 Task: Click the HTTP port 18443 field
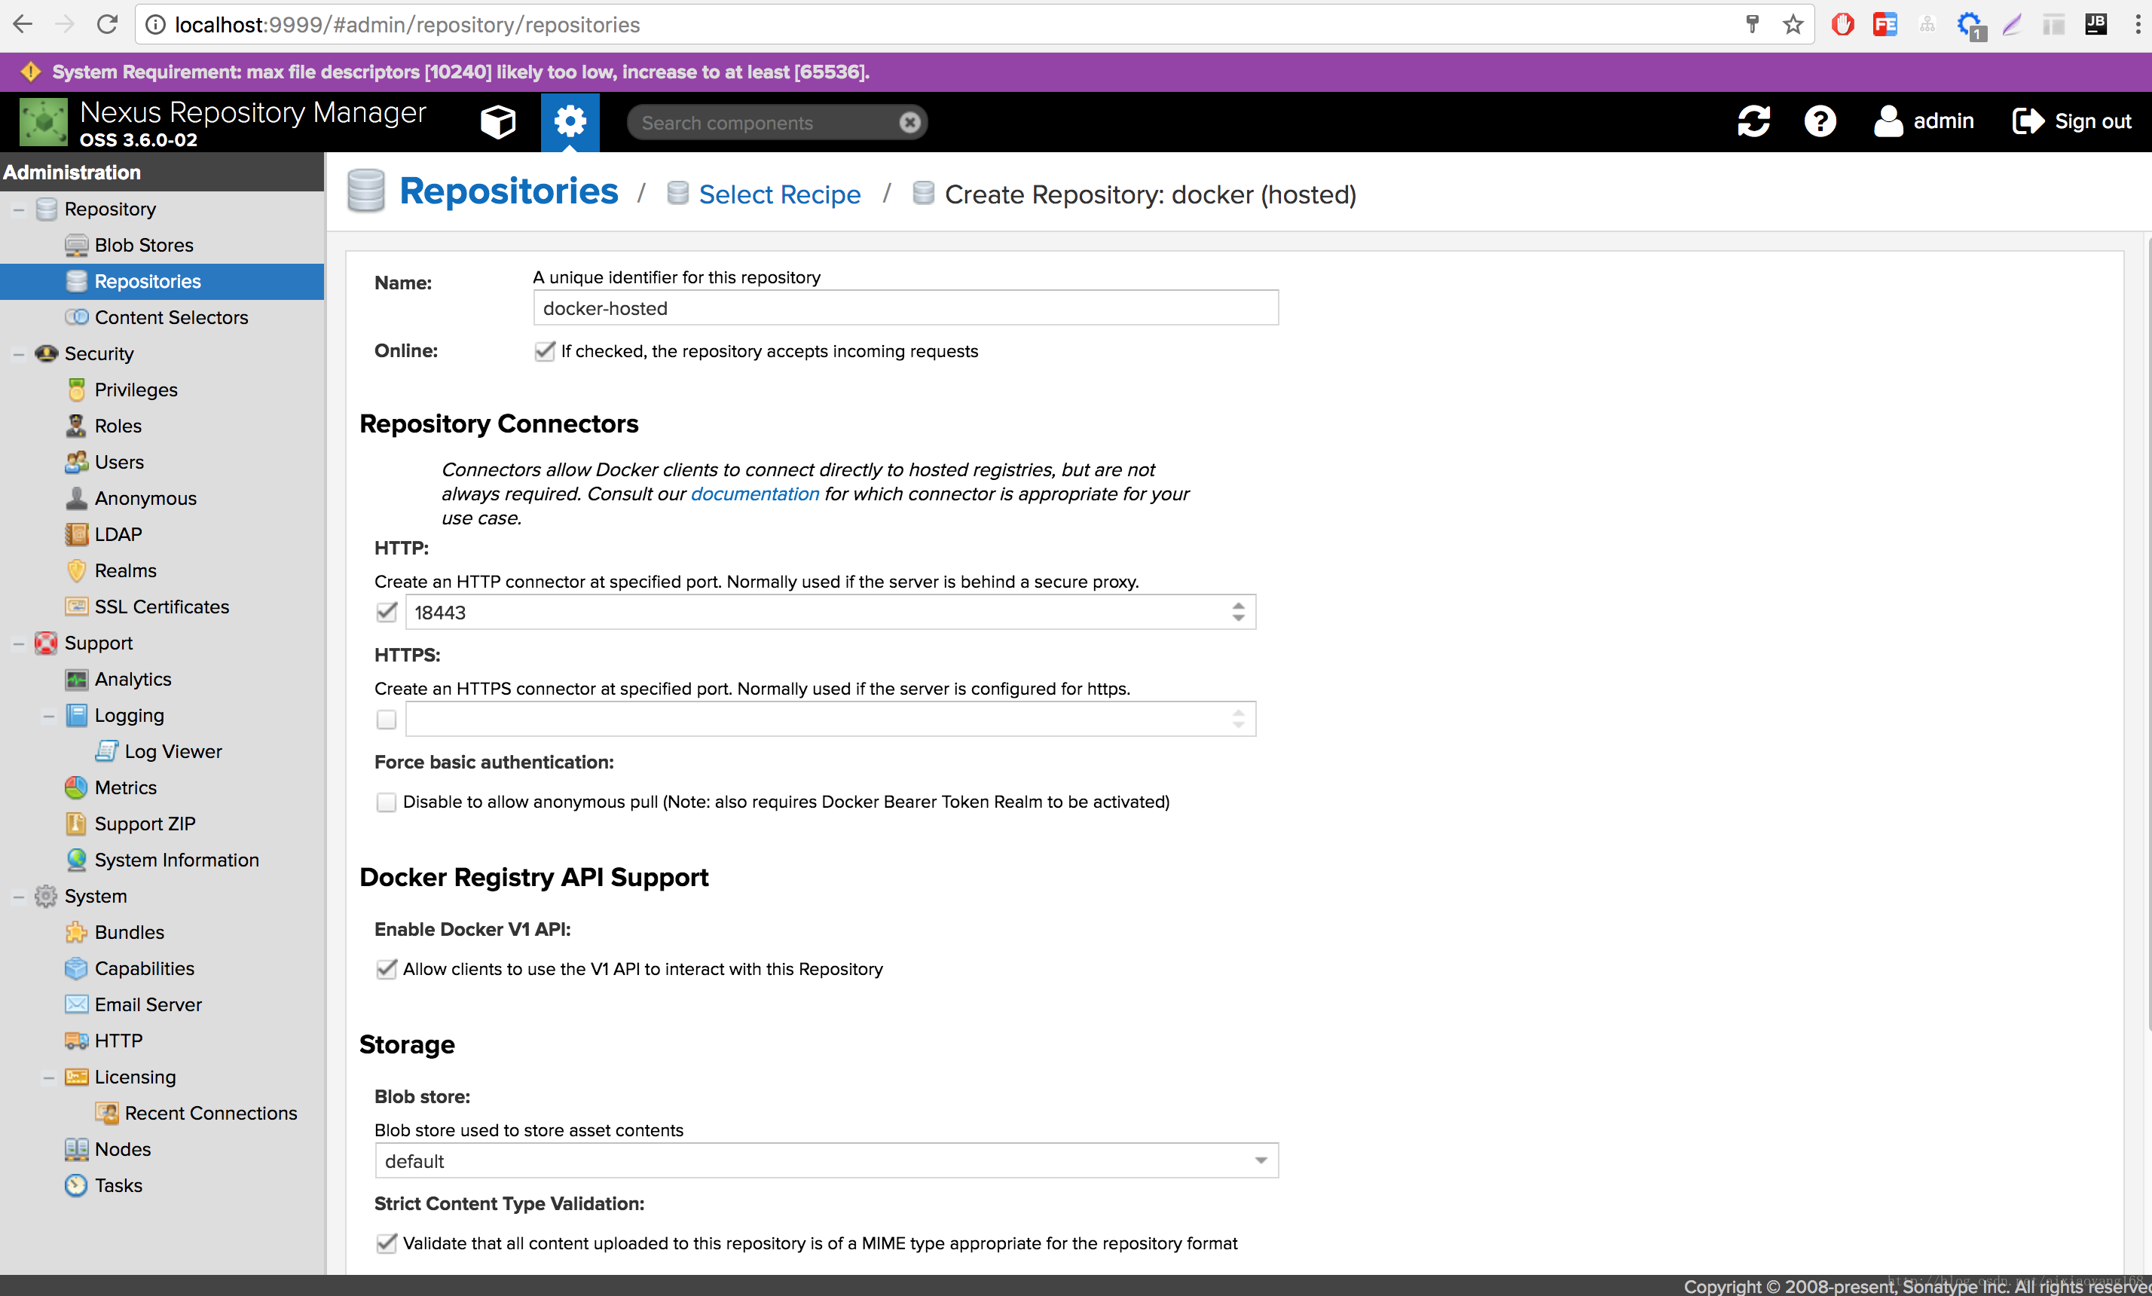pyautogui.click(x=830, y=612)
